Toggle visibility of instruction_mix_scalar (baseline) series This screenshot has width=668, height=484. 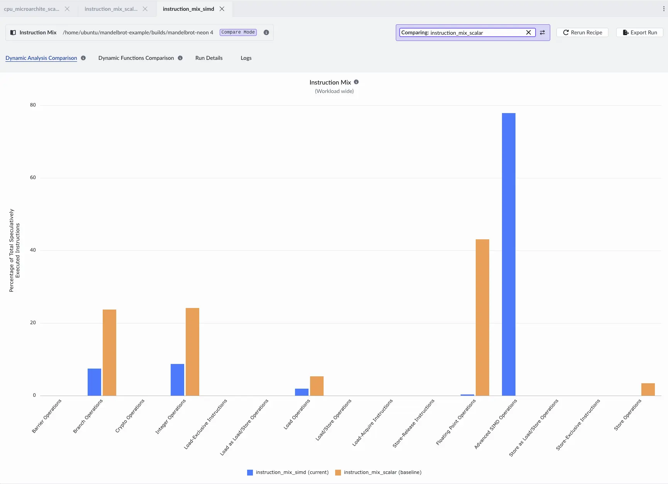[337, 472]
